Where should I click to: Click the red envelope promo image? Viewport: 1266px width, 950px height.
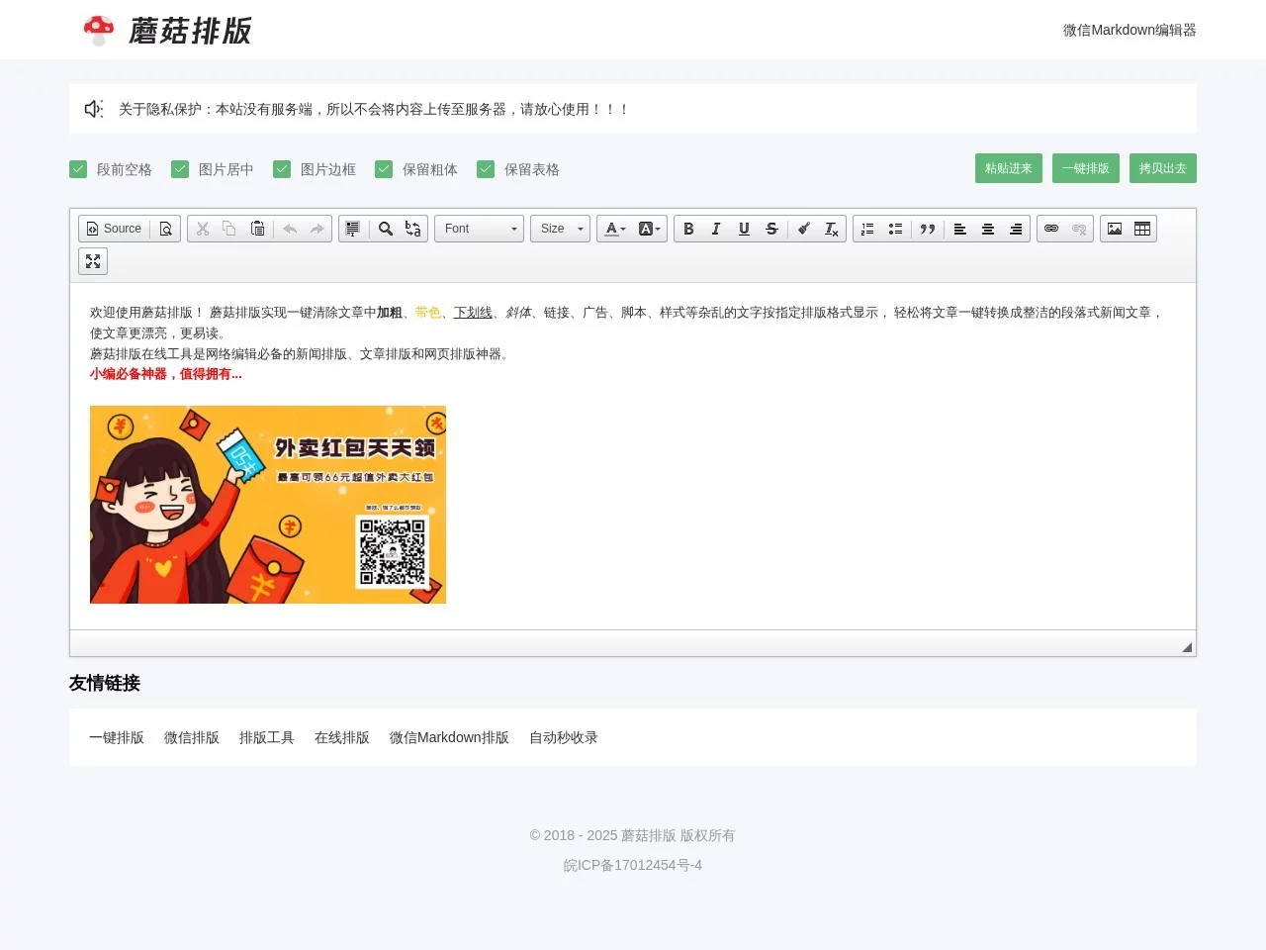point(267,505)
